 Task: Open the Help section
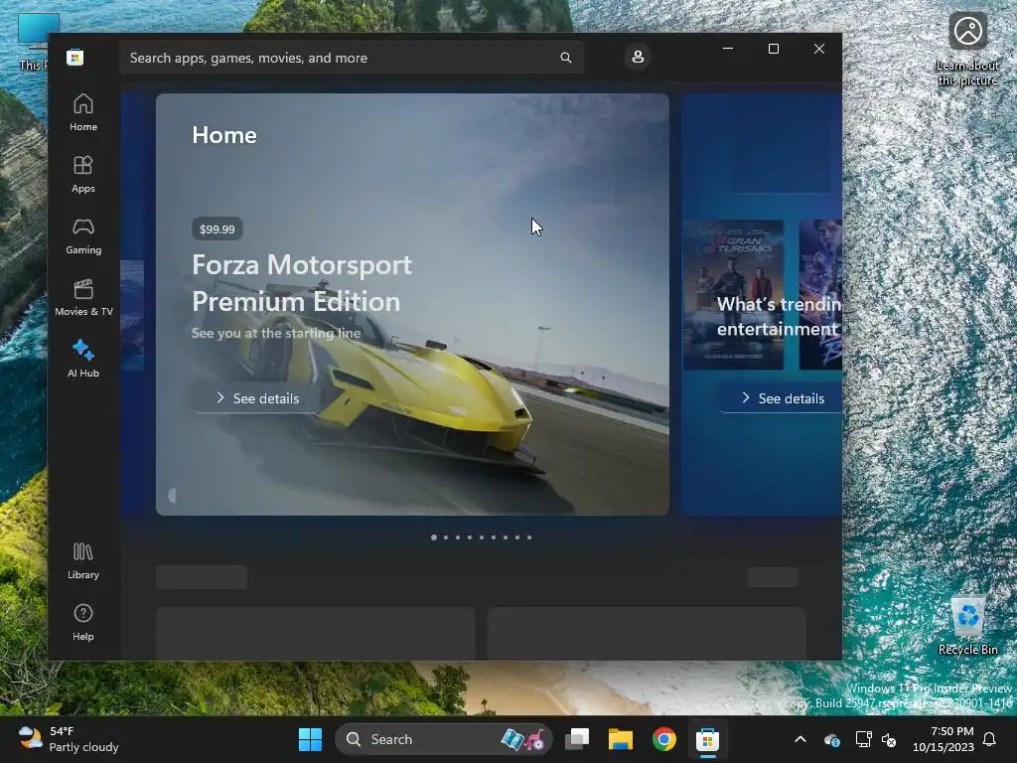click(x=83, y=623)
